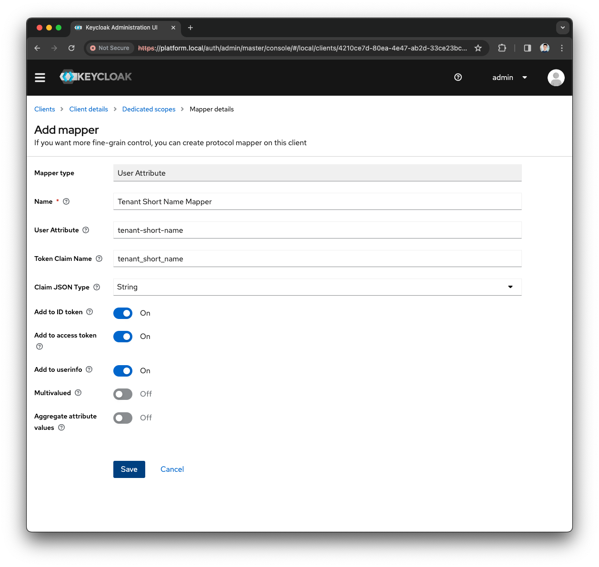Click the Add mapper heading

point(67,130)
